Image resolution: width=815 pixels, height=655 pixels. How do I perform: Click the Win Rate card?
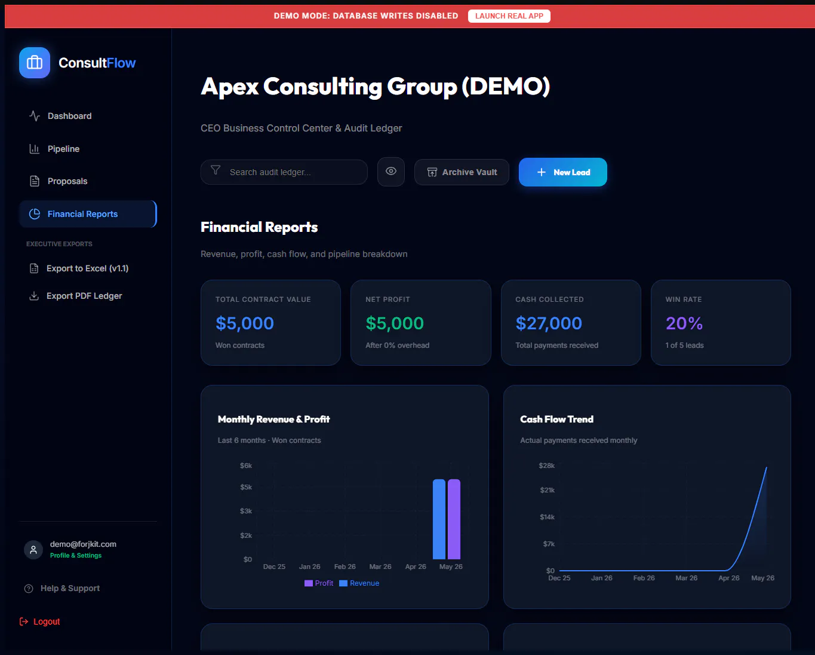click(721, 323)
